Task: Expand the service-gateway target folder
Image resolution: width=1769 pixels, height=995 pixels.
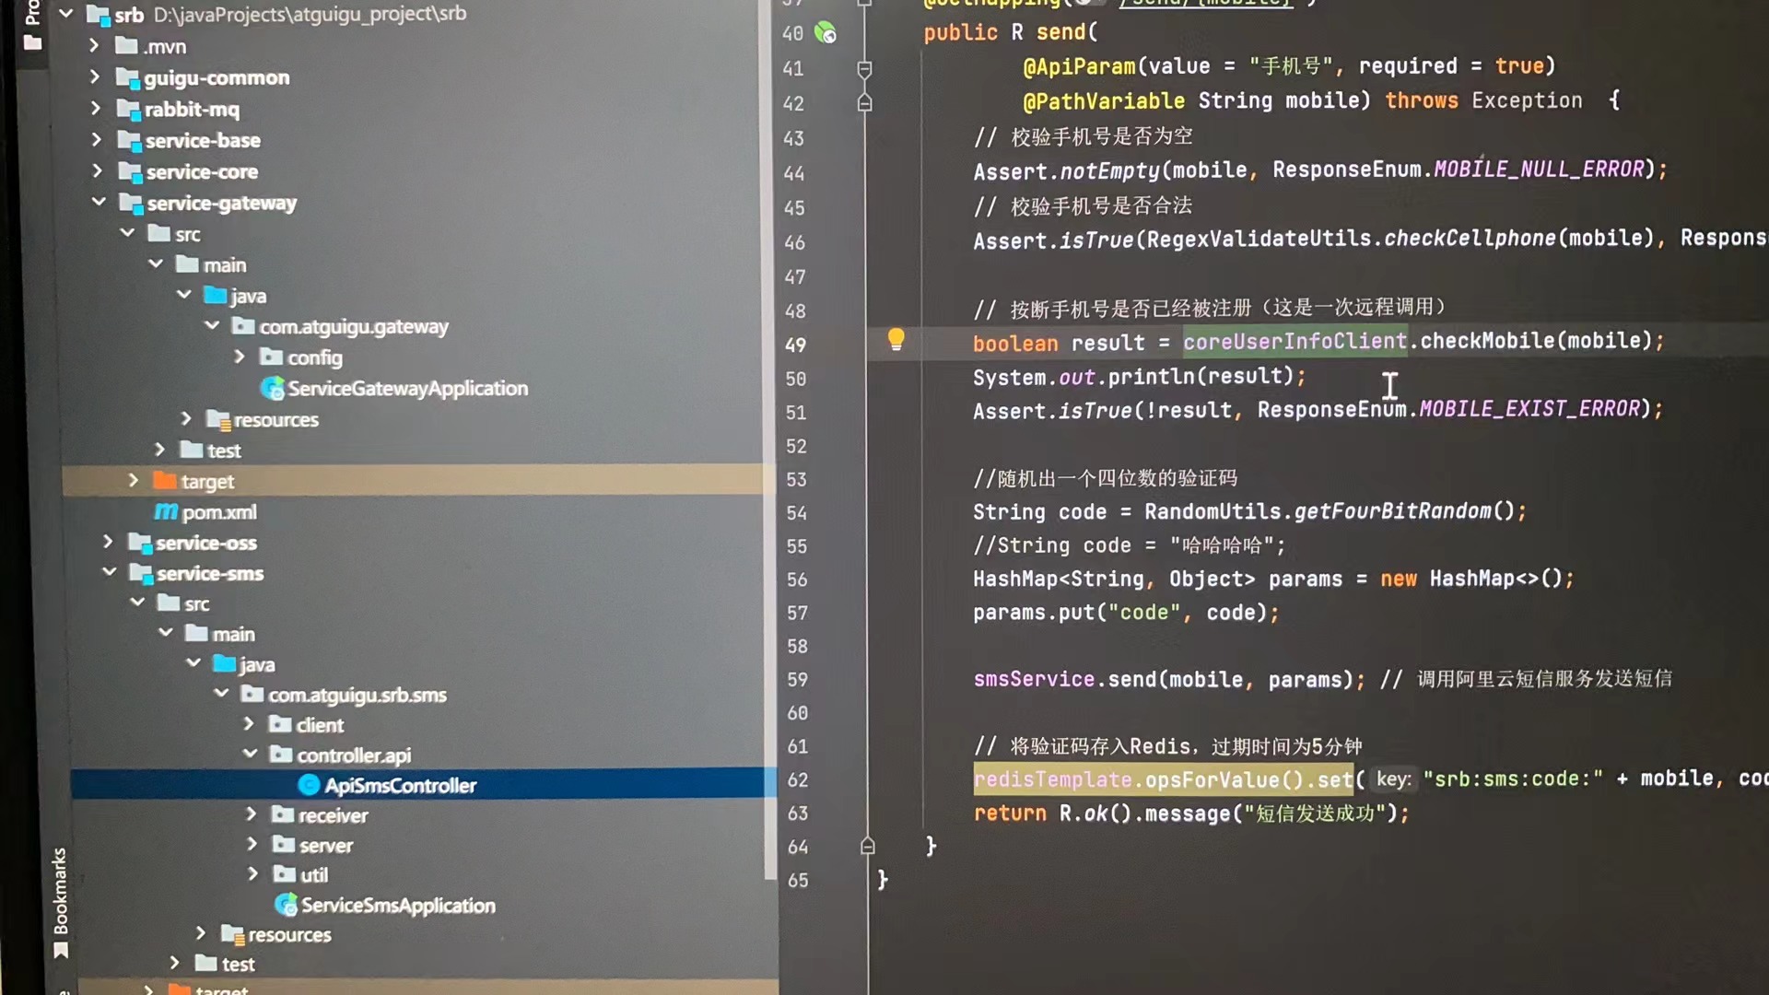Action: point(134,481)
